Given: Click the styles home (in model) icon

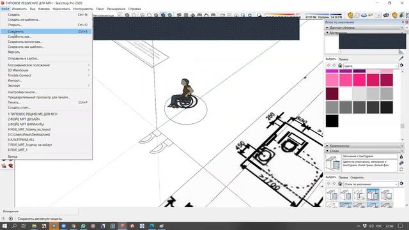Looking at the screenshot, I should tap(340, 183).
